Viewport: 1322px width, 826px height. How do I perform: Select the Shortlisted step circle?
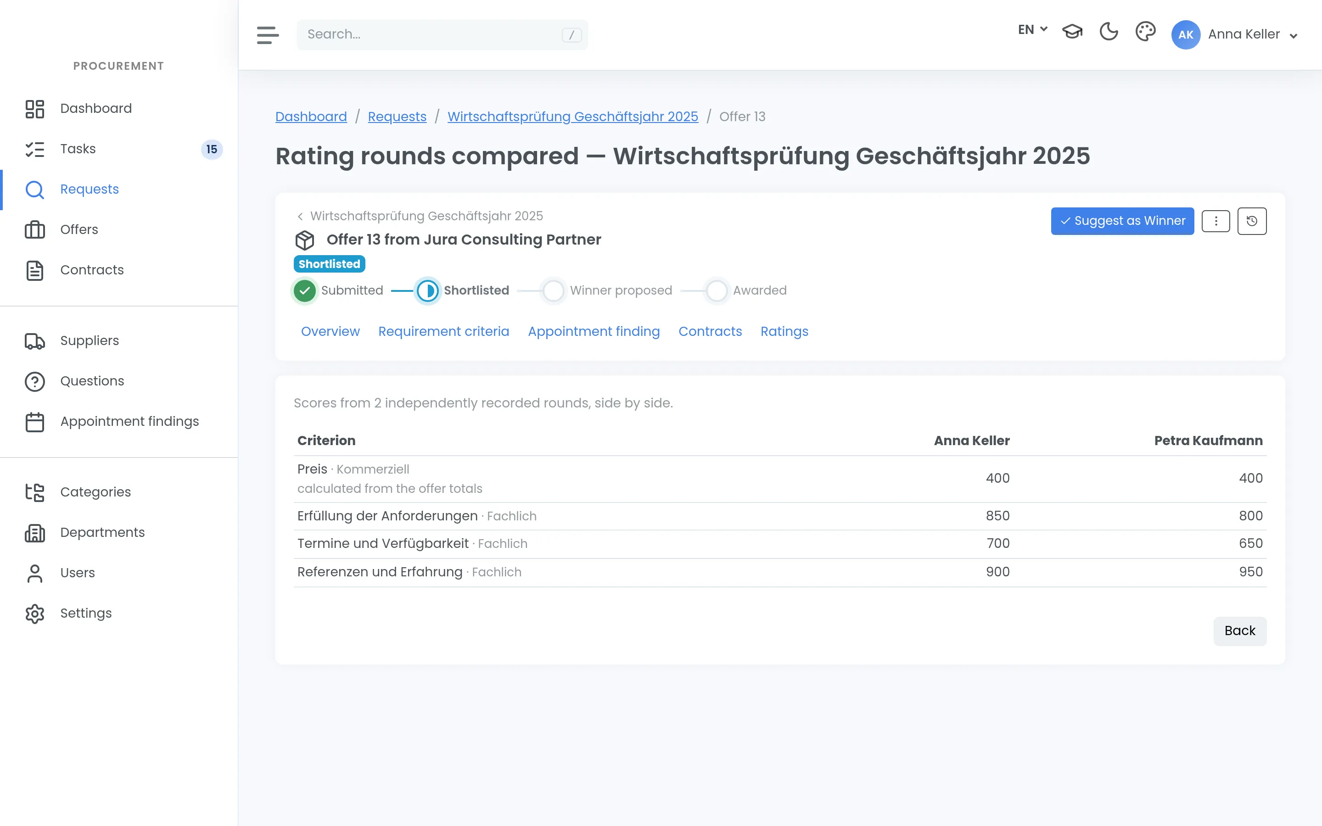[427, 290]
